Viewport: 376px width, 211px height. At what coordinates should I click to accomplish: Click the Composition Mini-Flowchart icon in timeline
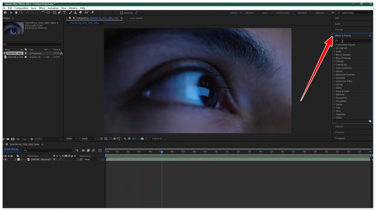coord(77,150)
